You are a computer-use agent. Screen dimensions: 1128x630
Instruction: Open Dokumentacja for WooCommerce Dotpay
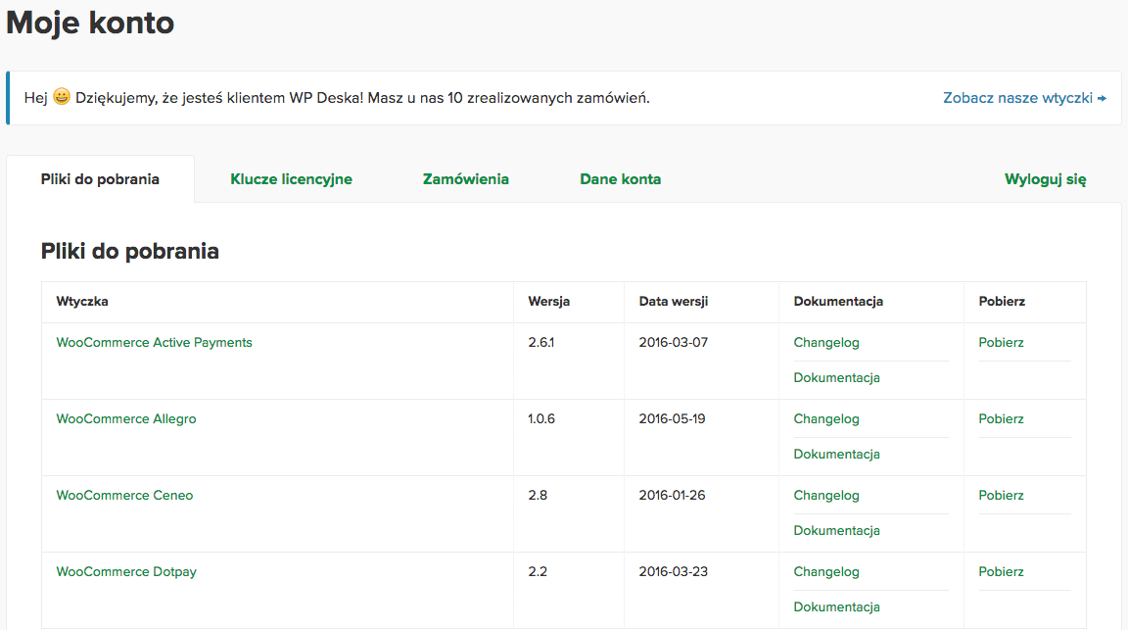pyautogui.click(x=836, y=606)
